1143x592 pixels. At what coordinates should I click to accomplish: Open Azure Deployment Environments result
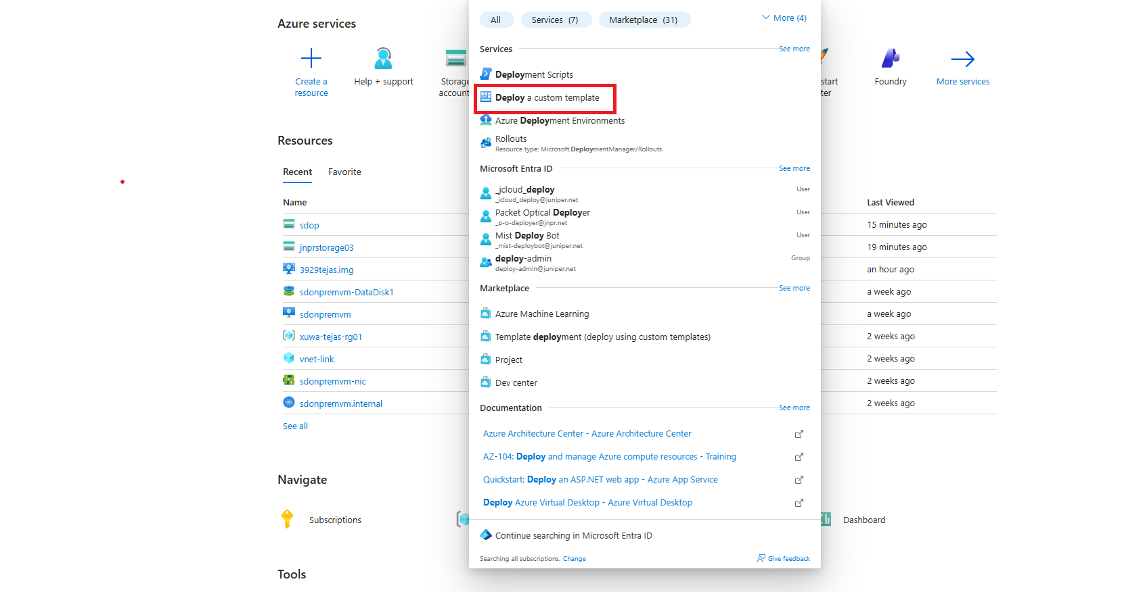point(560,120)
